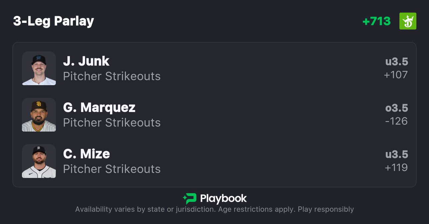429x224 pixels.
Task: Click Pitcher Strikeouts label under J. Junk
Action: click(x=112, y=76)
